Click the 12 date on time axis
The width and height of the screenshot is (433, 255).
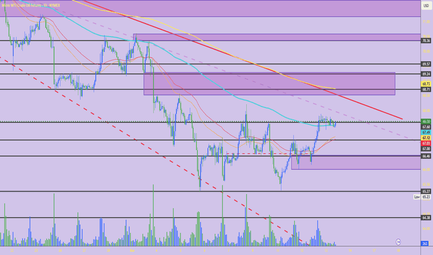(302, 250)
